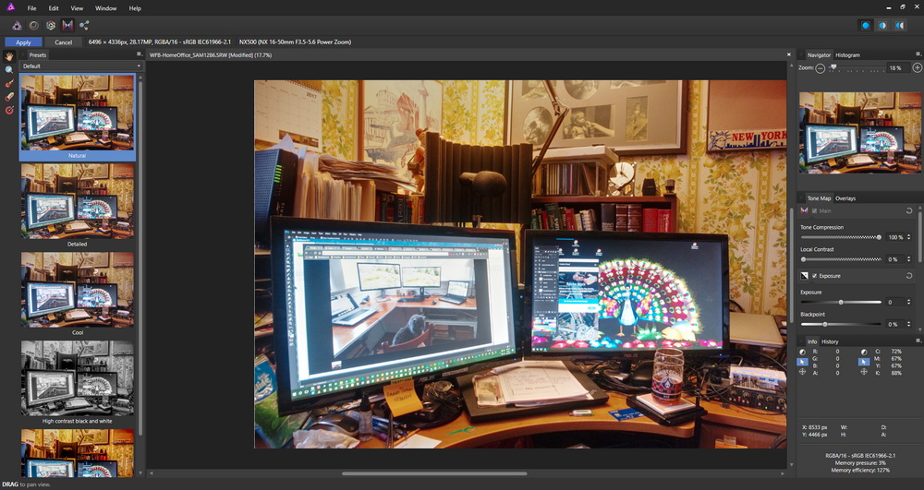
Task: Click the color model icon beside R in Info
Action: tap(803, 352)
